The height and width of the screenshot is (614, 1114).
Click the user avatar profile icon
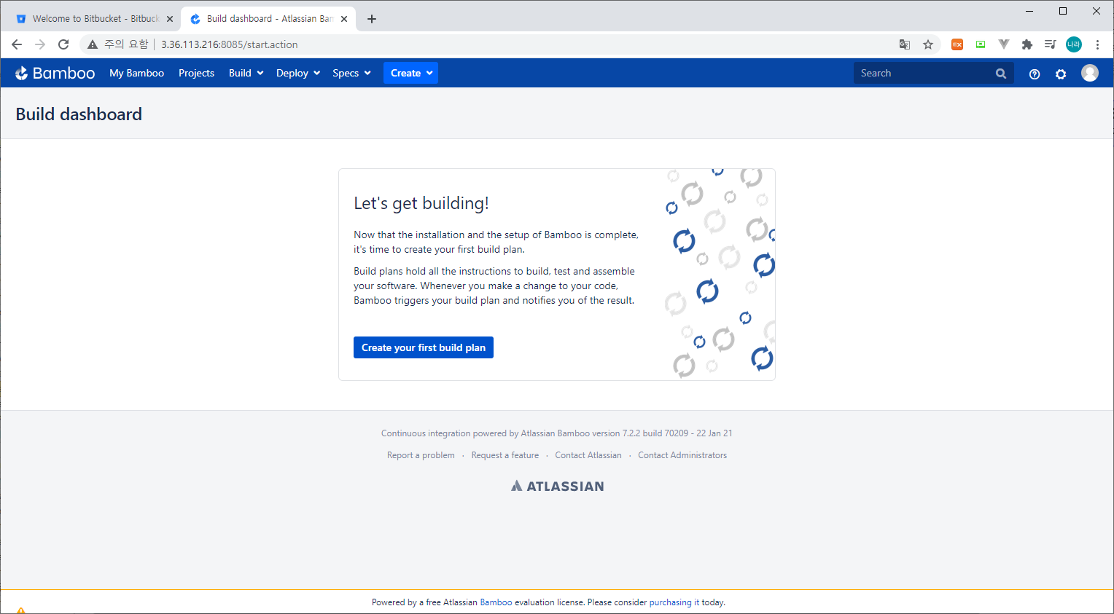[1090, 73]
